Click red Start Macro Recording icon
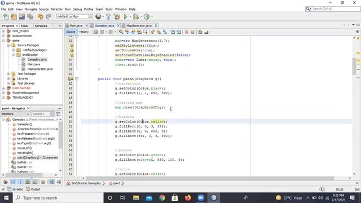Image resolution: width=361 pixels, height=203 pixels. coord(187,32)
